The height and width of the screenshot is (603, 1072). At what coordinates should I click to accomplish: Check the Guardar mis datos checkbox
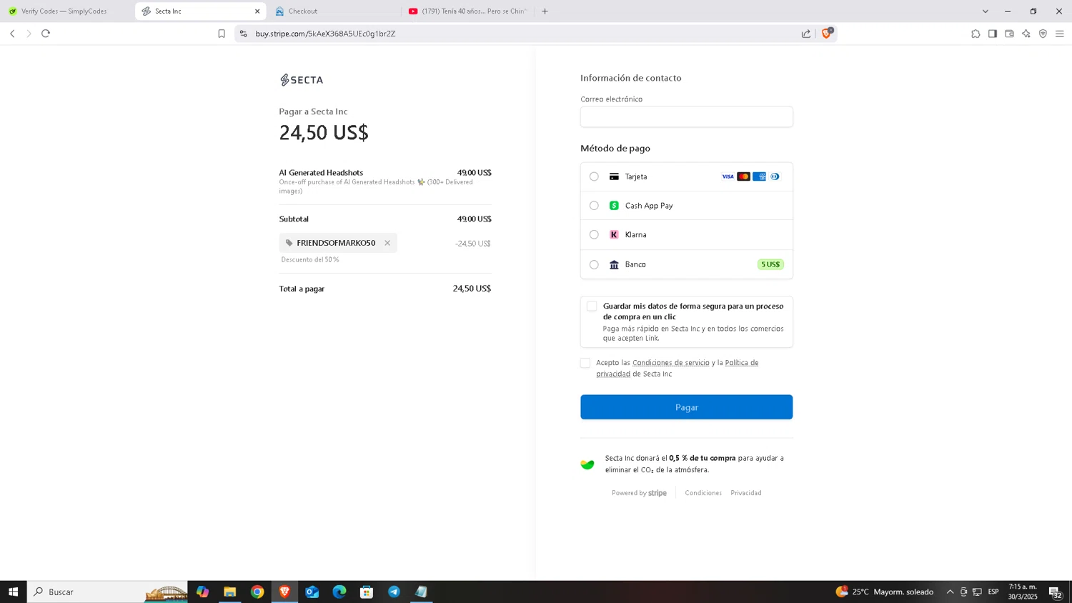coord(592,307)
